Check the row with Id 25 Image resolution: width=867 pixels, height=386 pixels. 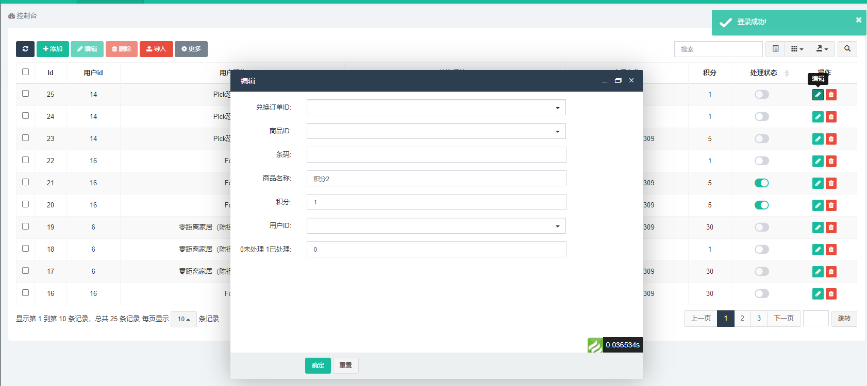coord(25,94)
